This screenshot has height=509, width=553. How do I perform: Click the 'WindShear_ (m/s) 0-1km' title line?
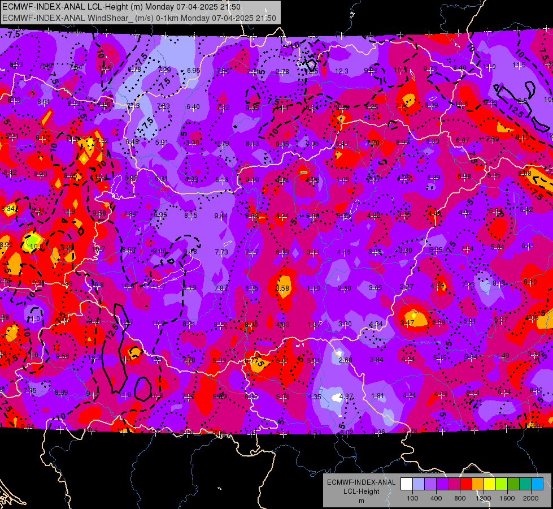click(x=140, y=18)
